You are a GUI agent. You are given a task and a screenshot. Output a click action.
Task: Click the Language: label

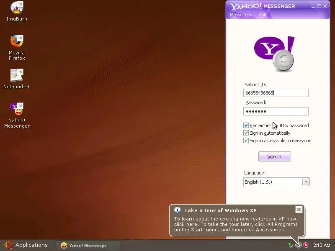(255, 173)
